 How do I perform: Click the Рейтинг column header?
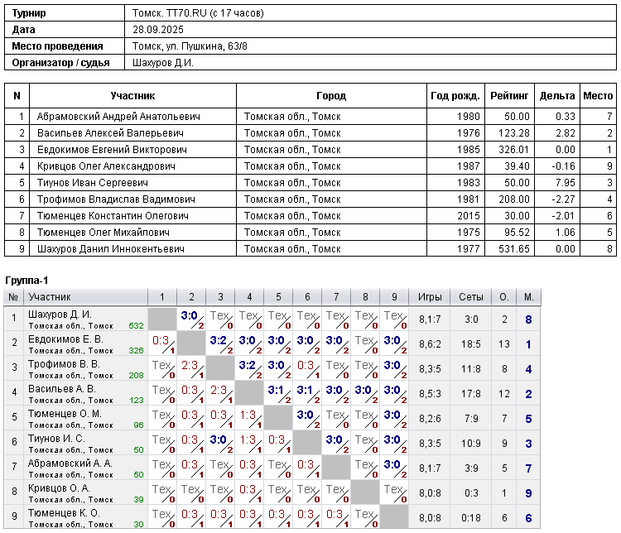coord(505,96)
